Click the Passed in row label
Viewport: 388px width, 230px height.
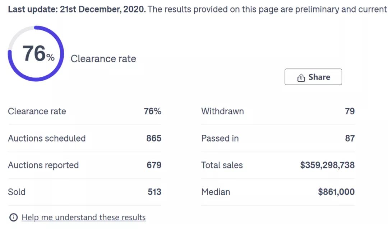point(220,138)
